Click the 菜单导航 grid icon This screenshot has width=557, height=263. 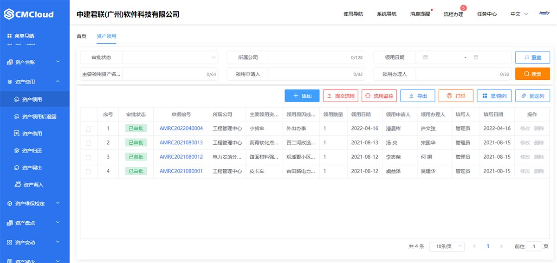[9, 36]
